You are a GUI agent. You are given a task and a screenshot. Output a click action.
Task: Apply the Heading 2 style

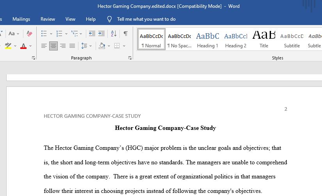[x=235, y=40]
